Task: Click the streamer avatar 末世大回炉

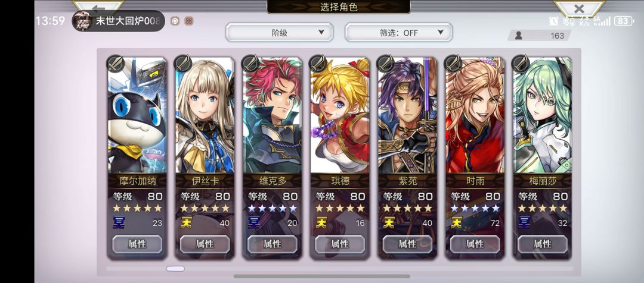Action: tap(82, 21)
